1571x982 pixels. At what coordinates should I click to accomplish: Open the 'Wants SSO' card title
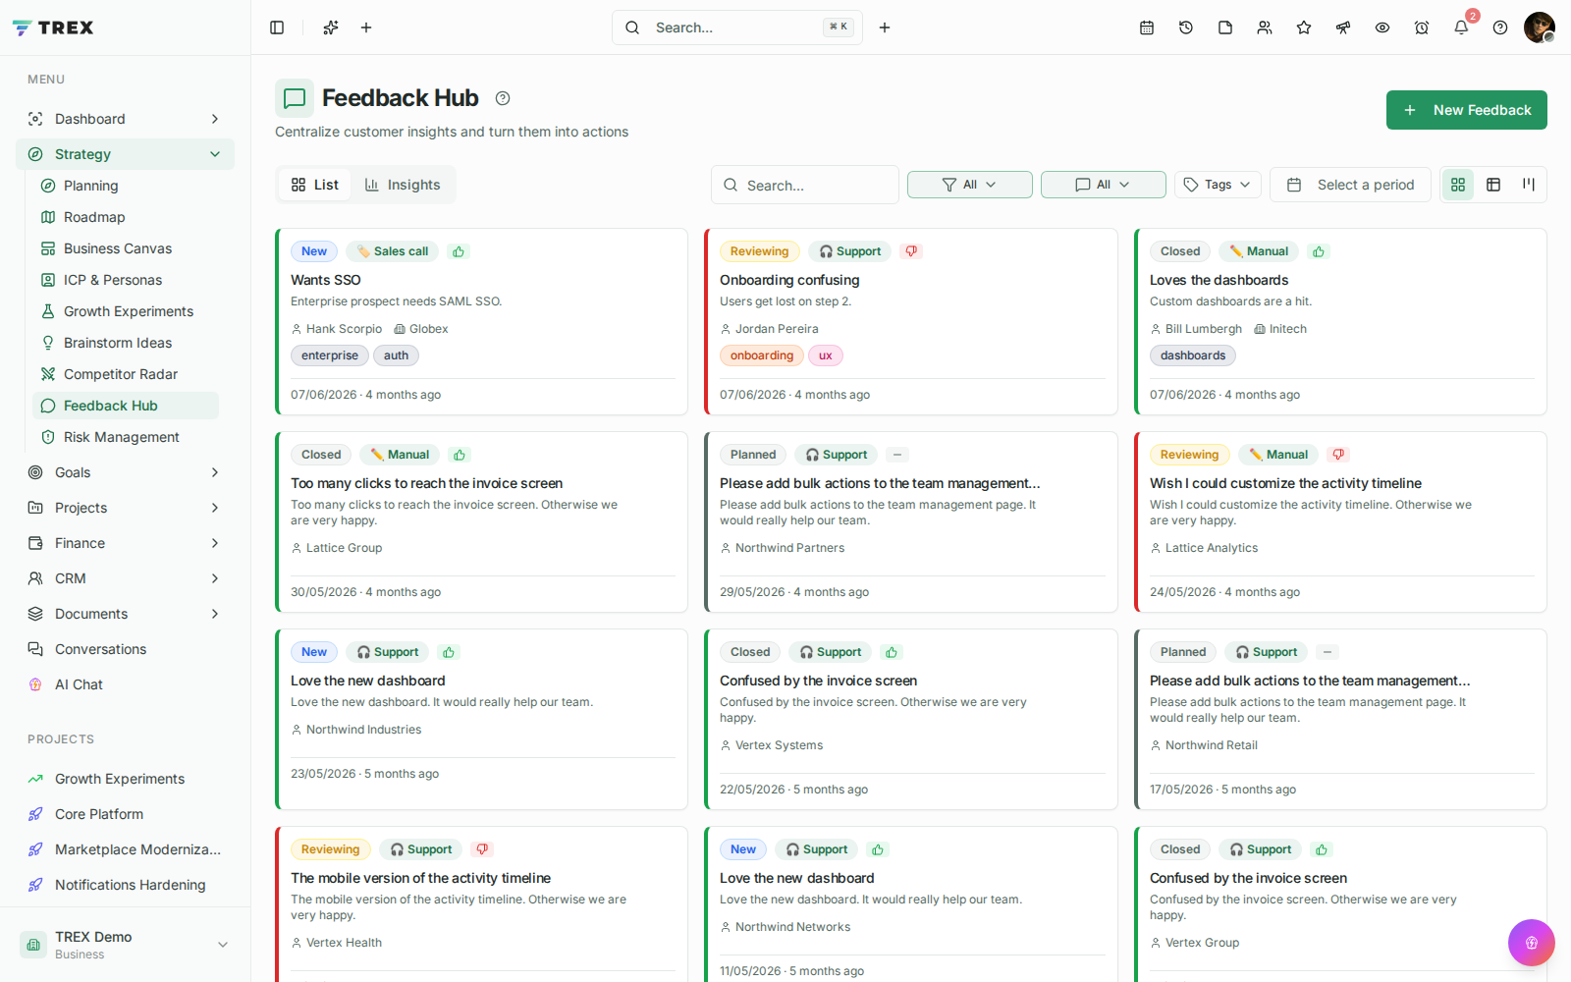coord(326,280)
